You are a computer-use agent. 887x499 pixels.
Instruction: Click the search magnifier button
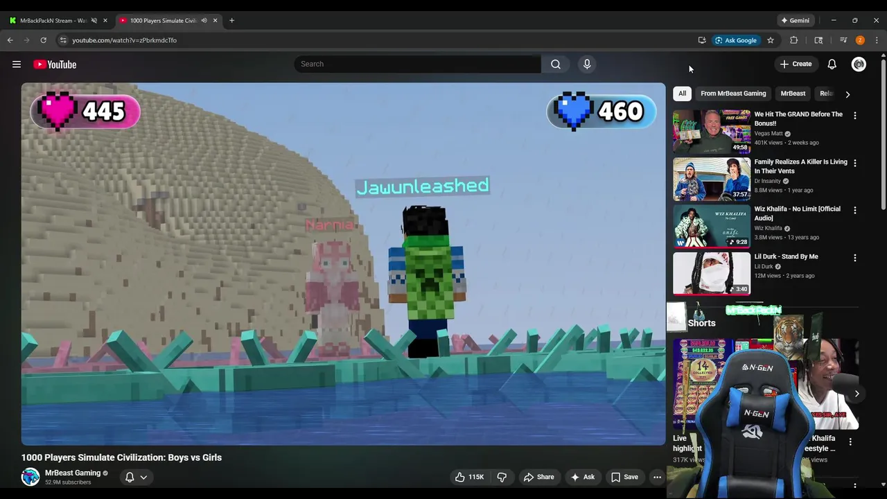(556, 64)
